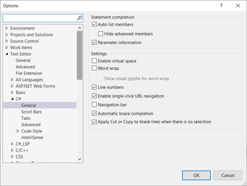Expand the Environment node
Screen dimensions: 247x186
pyautogui.click(x=7, y=28)
